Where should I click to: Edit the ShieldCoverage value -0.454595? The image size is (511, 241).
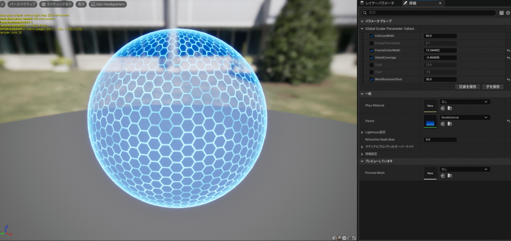point(440,58)
